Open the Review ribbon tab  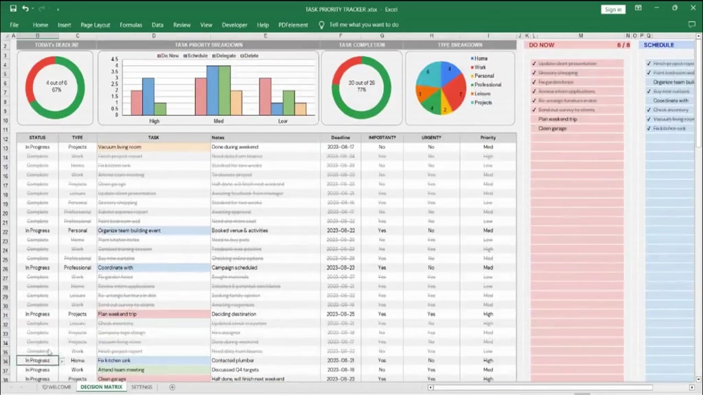[181, 25]
